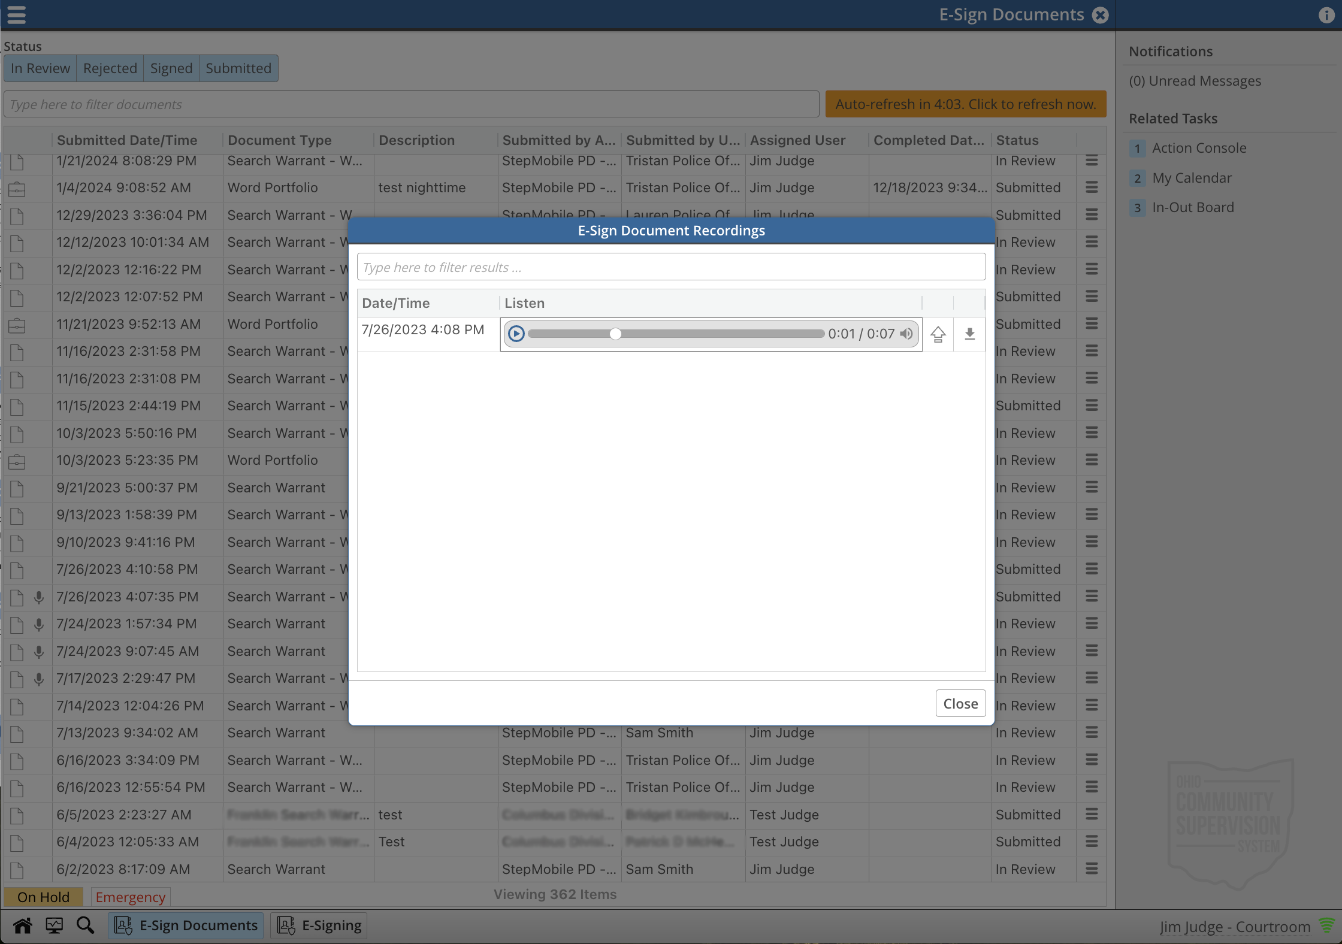Open row menu for 6/2/2023 Search Warrant

point(1092,869)
